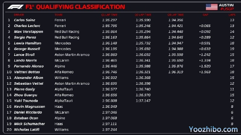Click the LAPS column header
This screenshot has height=135, width=241.
point(232,15)
